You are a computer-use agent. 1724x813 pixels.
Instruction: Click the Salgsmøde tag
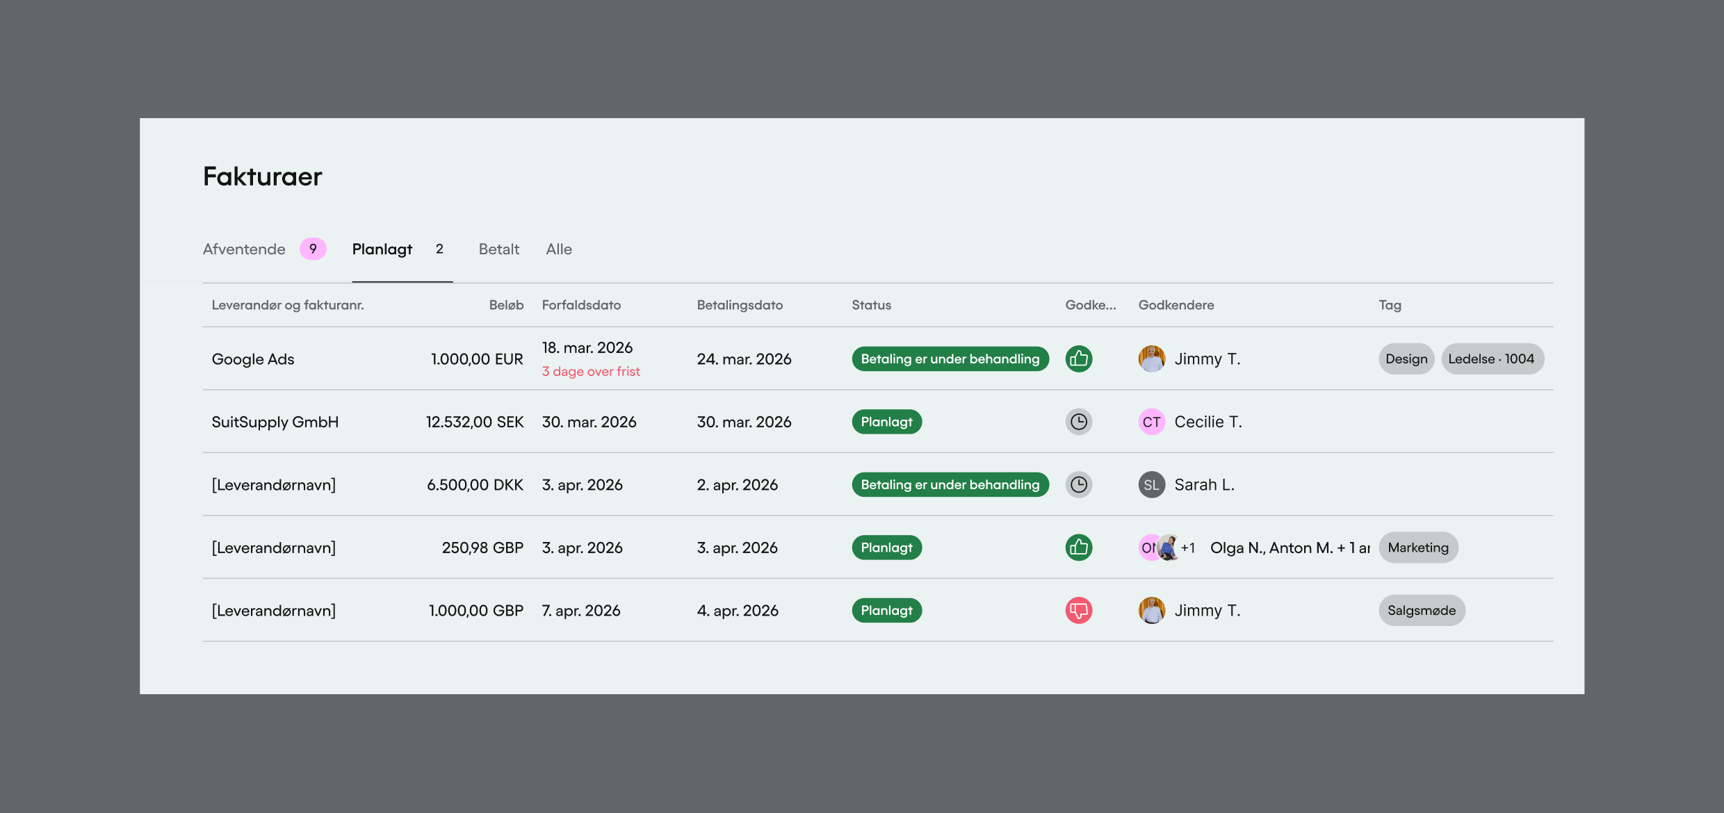click(1422, 610)
